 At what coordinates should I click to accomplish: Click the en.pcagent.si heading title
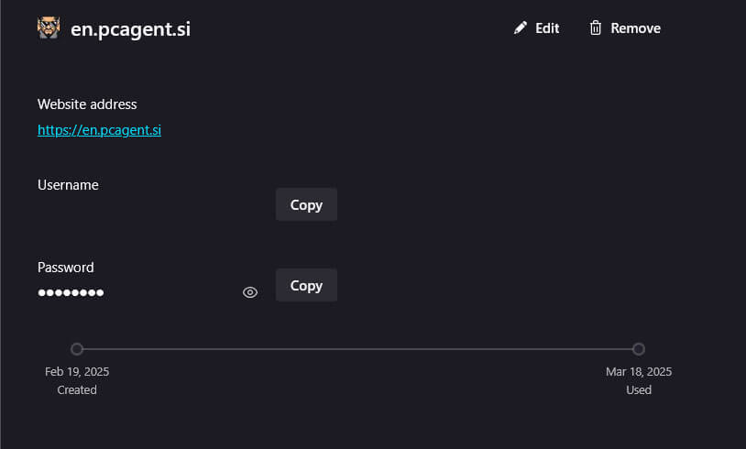pyautogui.click(x=130, y=29)
